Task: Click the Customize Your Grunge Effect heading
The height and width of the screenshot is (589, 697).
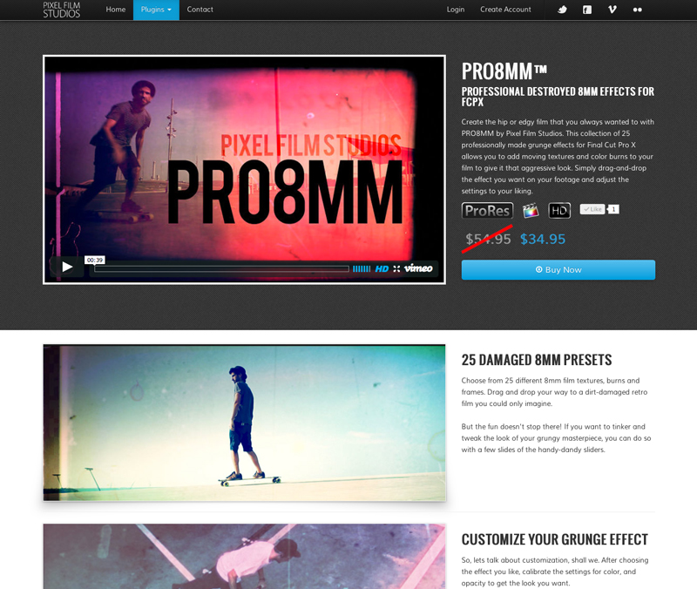Action: pyautogui.click(x=555, y=539)
